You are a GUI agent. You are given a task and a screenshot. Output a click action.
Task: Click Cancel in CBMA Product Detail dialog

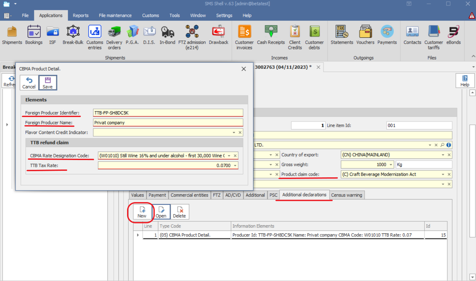[29, 83]
